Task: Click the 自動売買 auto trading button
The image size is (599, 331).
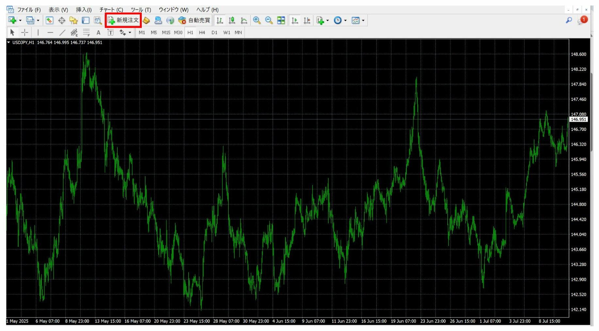Action: (x=194, y=20)
